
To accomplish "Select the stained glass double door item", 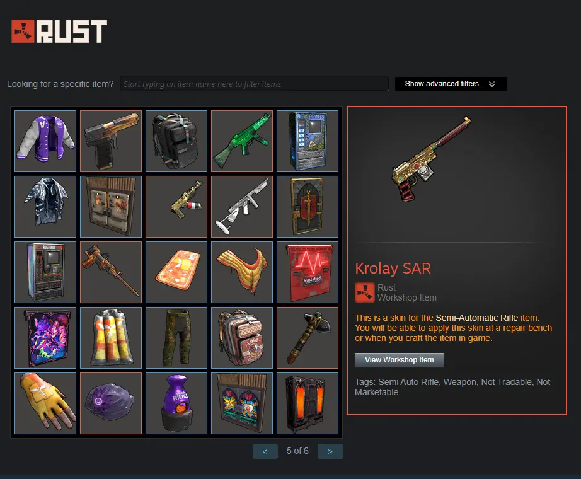I will coord(242,403).
